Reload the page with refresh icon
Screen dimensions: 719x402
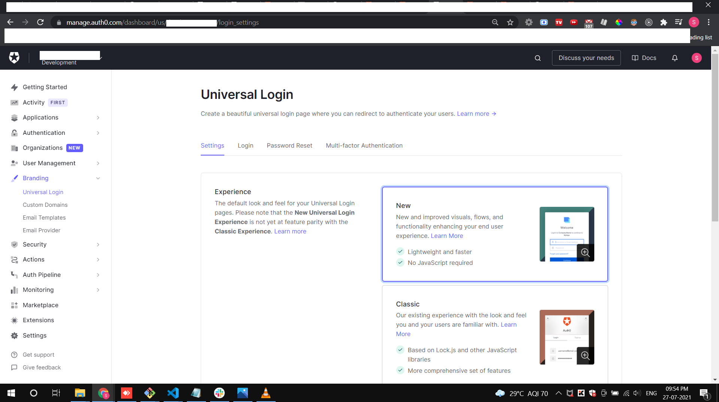40,22
